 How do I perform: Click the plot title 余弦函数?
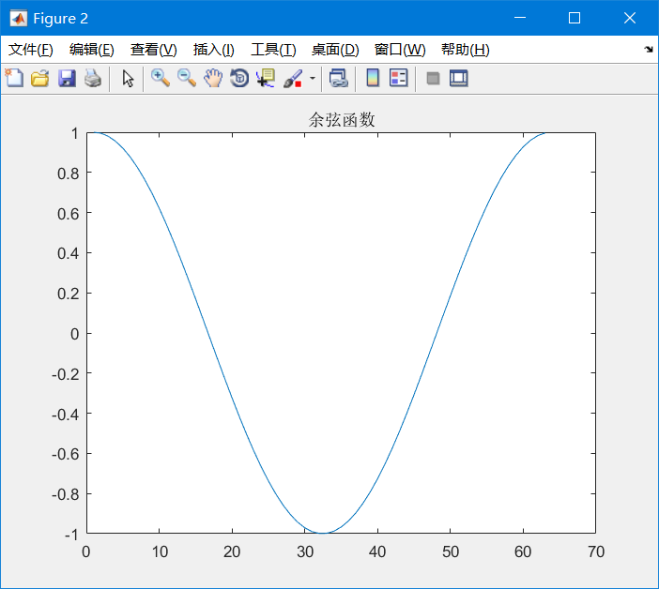pyautogui.click(x=342, y=120)
